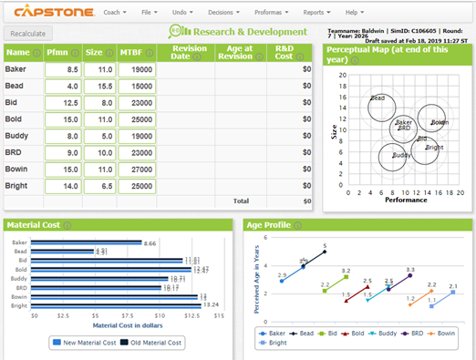The width and height of the screenshot is (476, 360).
Task: Open the Proformas dropdown menu
Action: 272,13
